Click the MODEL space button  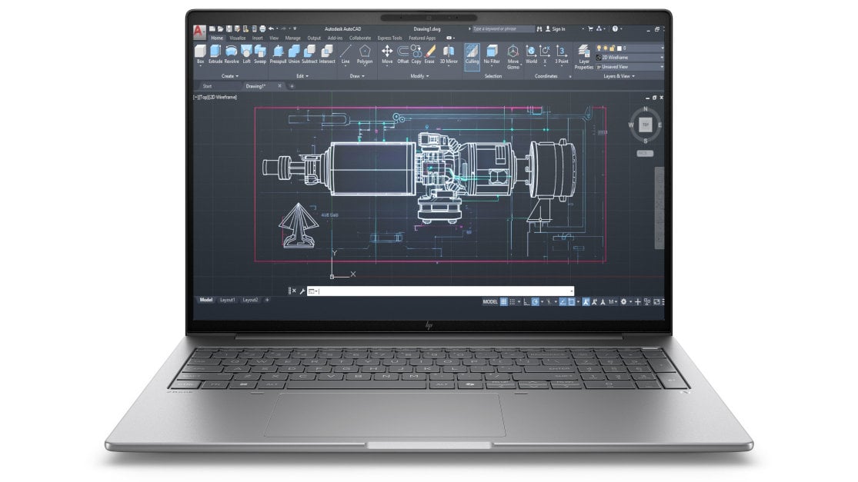tap(490, 301)
